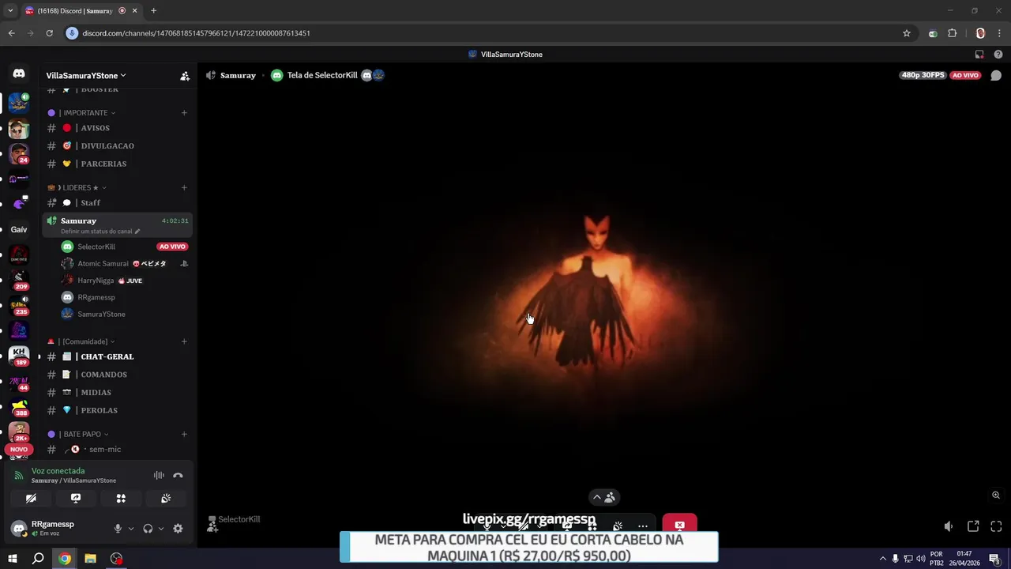Open activities launcher in voice panel
1011x569 pixels.
[x=121, y=499]
